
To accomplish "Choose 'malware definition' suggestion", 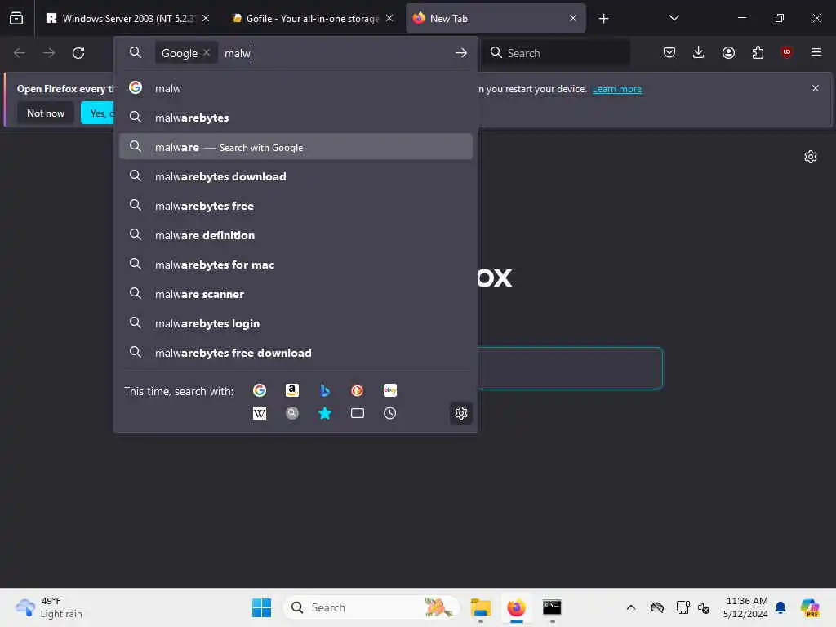I will (x=296, y=235).
